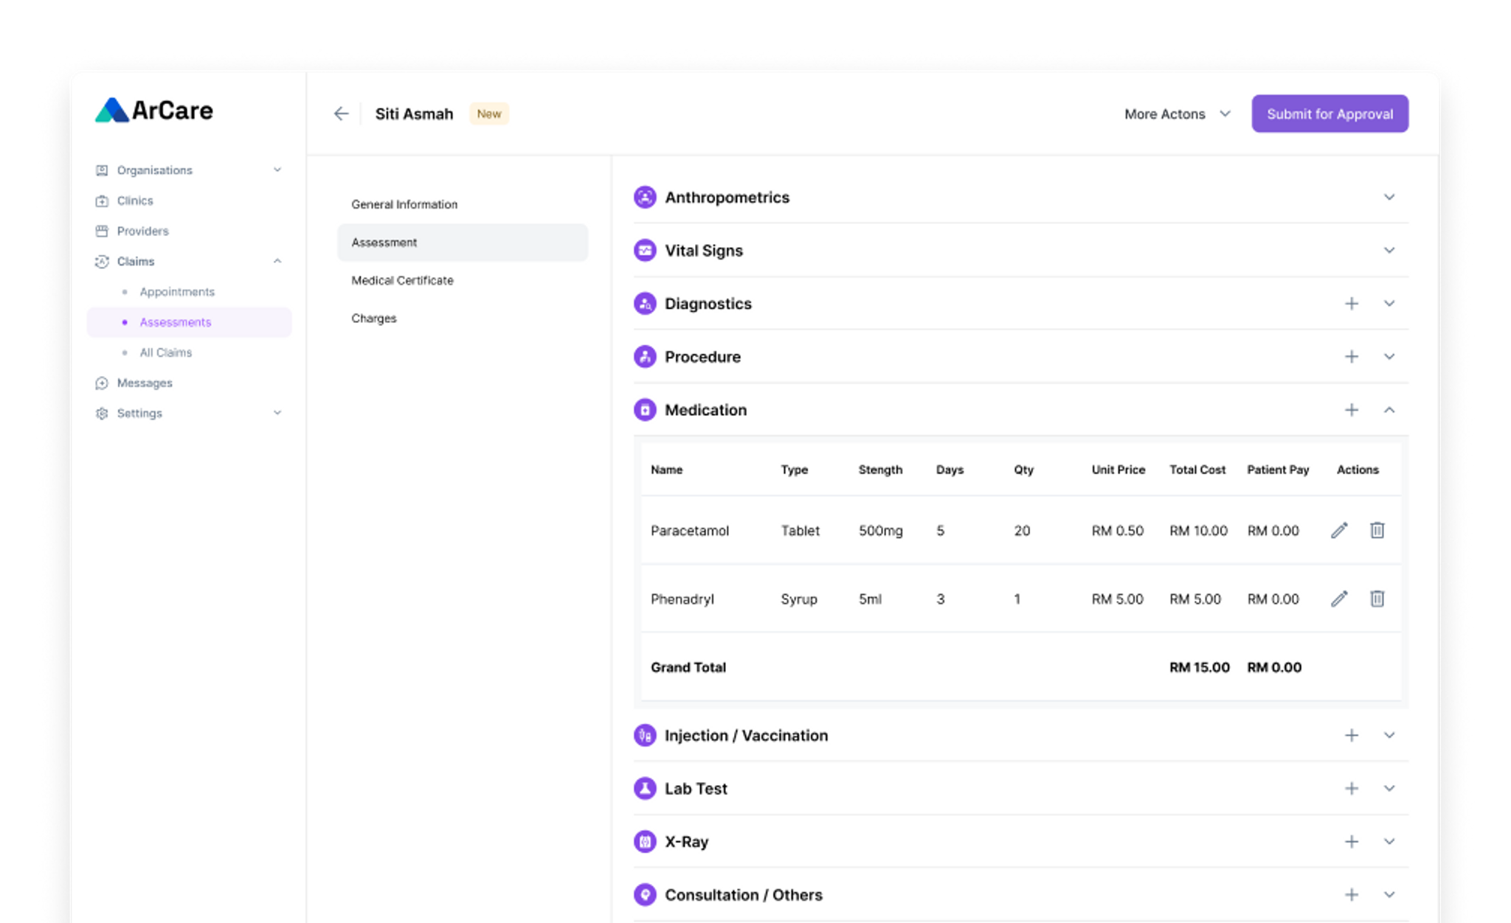Edit the Phenadryl medication row

tap(1339, 599)
